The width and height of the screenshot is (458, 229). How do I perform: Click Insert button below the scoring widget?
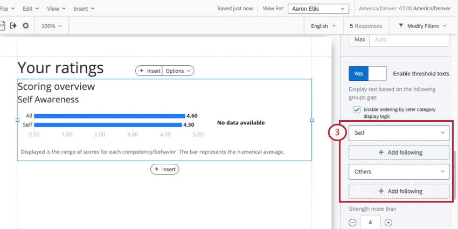click(x=165, y=169)
